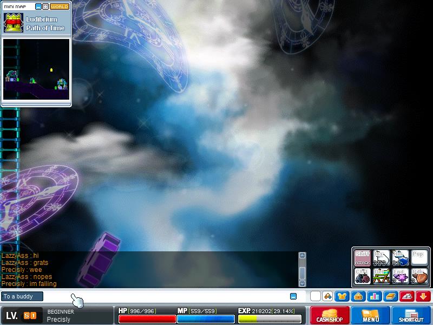This screenshot has height=325, width=433.
Task: Open the CASH SHOP
Action: (330, 315)
